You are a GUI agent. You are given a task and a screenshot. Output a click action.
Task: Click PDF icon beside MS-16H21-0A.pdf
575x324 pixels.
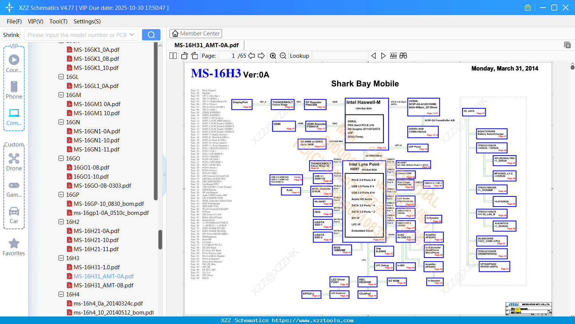69,231
